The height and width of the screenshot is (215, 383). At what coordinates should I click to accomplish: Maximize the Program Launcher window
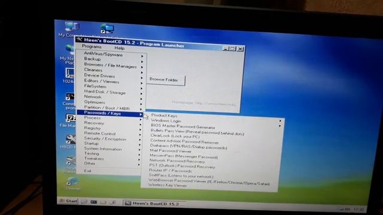[x=233, y=49]
